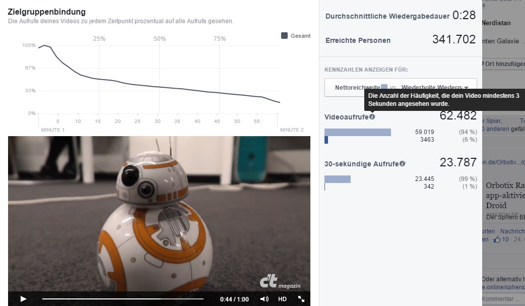
Task: Click the info icon next to Videoaufrufe
Action: (x=372, y=116)
